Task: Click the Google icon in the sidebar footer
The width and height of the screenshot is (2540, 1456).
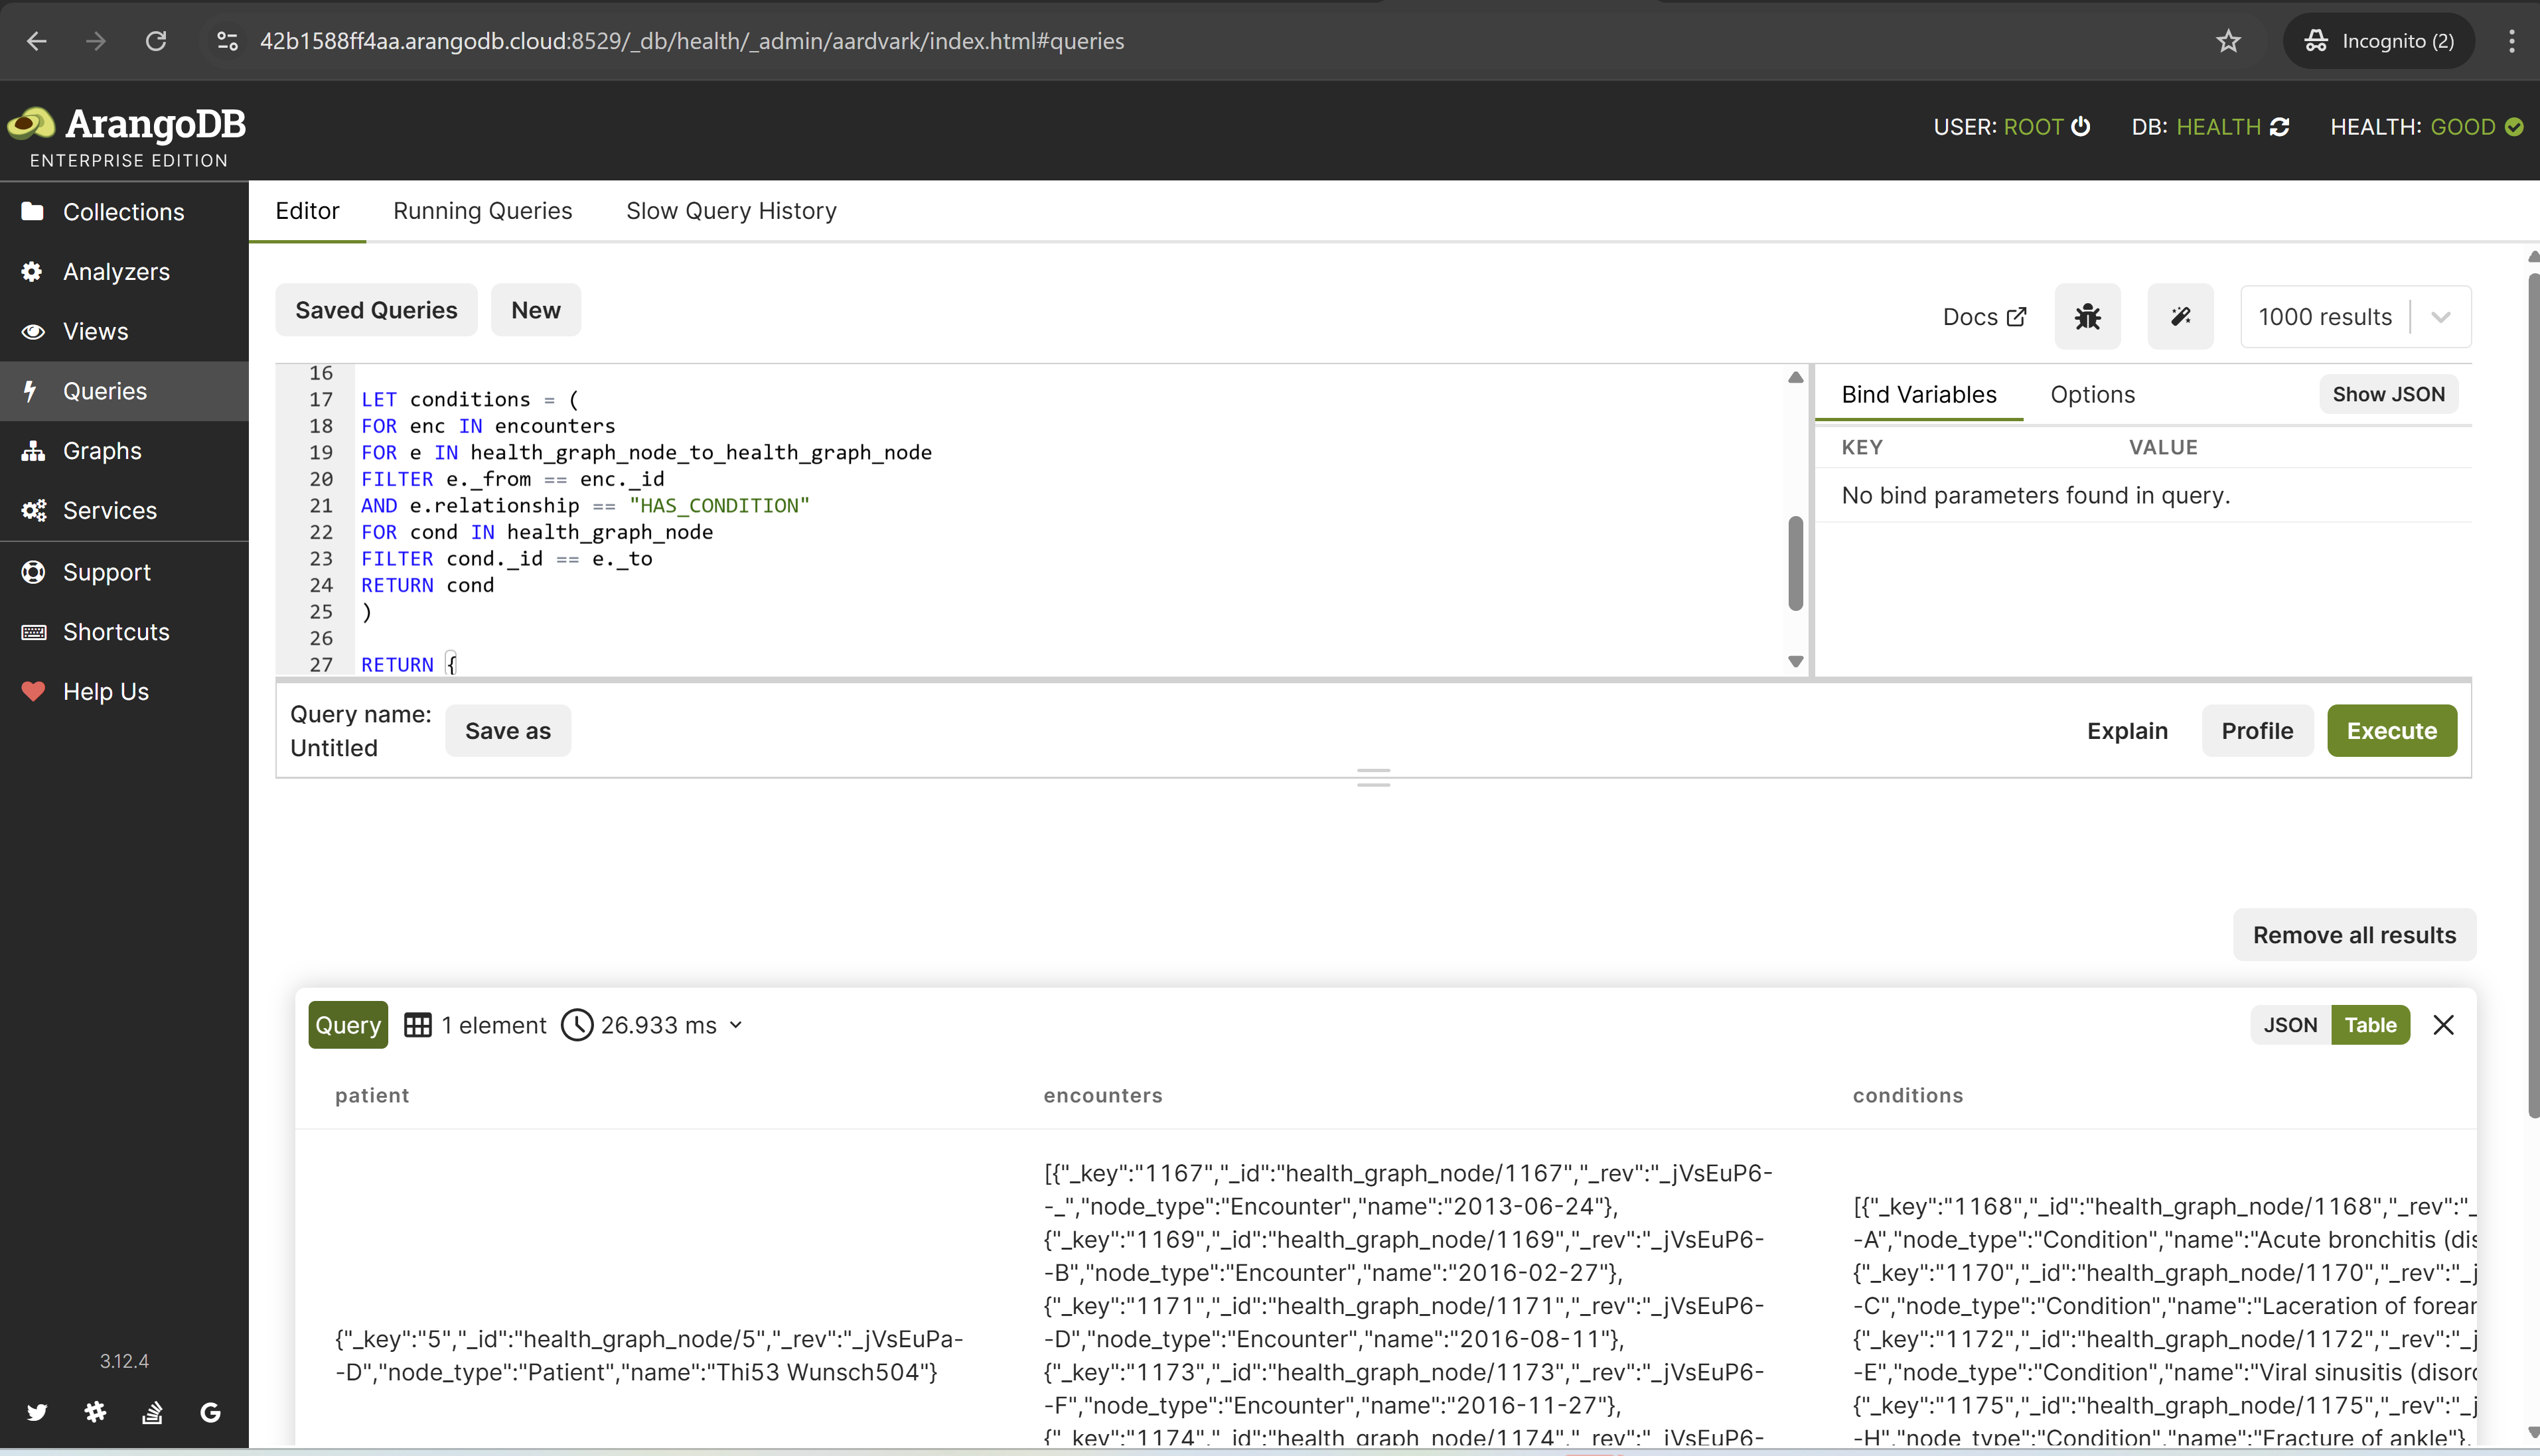Action: tap(210, 1412)
